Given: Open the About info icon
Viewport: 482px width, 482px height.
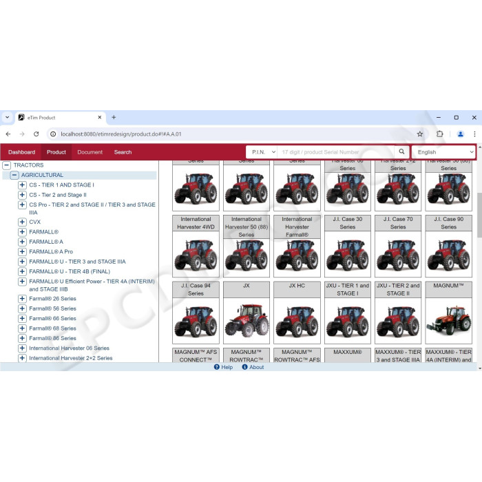Looking at the screenshot, I should click(x=244, y=367).
